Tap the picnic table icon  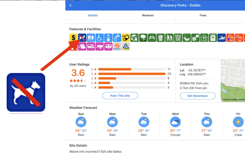[152, 38]
